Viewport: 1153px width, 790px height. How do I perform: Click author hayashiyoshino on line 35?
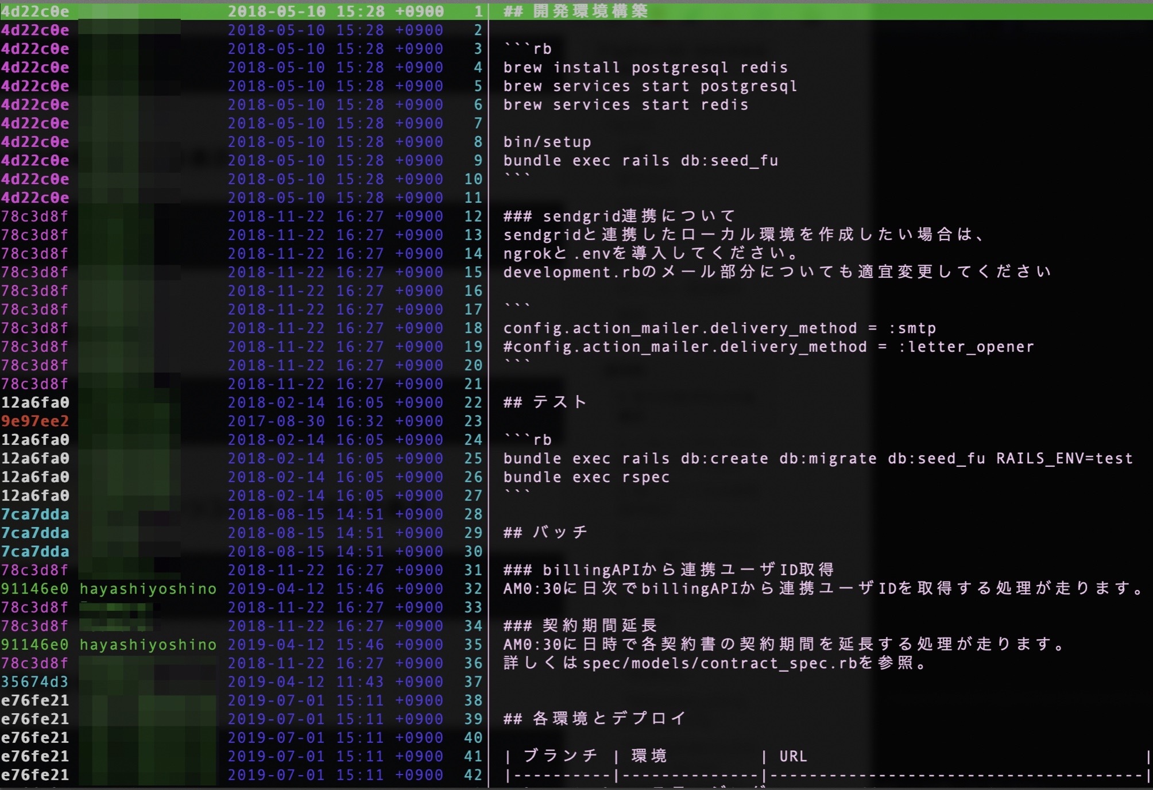pyautogui.click(x=148, y=645)
